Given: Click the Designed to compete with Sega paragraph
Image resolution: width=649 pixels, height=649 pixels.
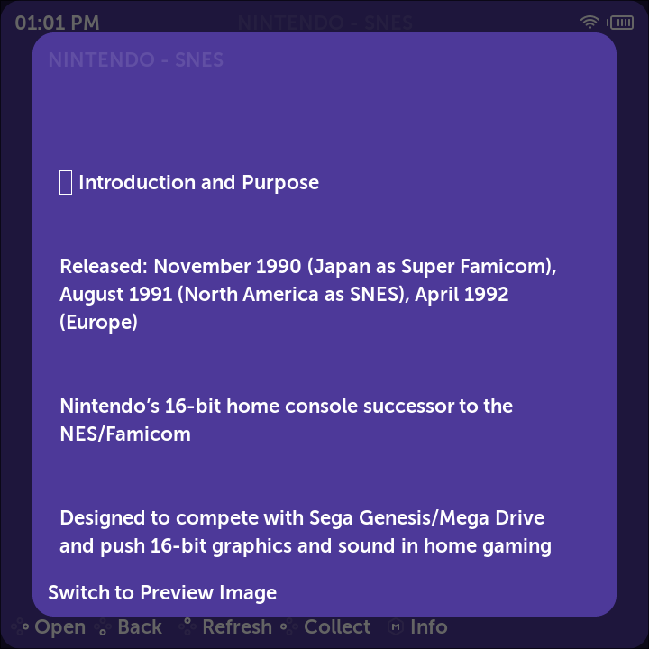Looking at the screenshot, I should click(x=306, y=532).
